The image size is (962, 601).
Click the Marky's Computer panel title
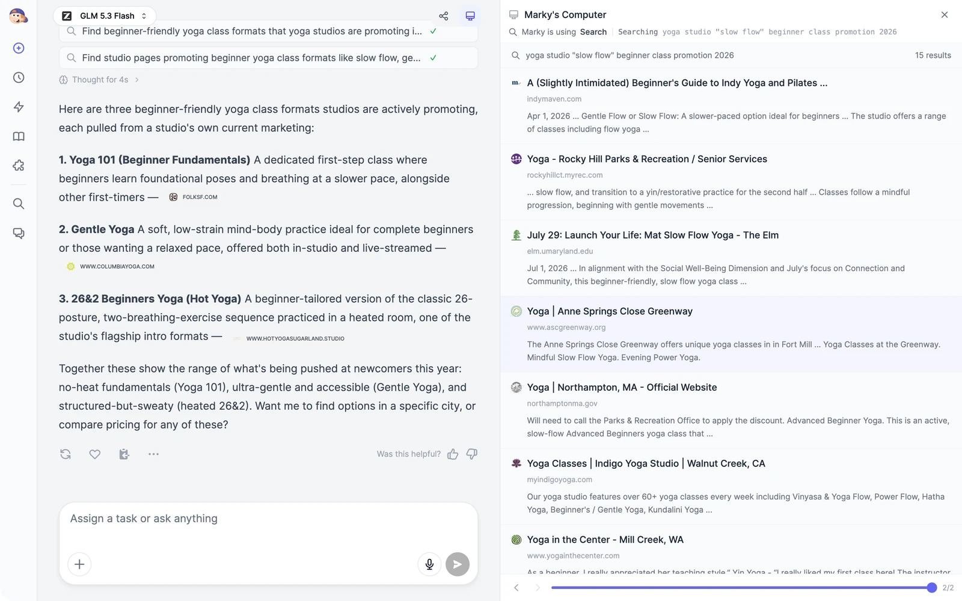tap(565, 15)
